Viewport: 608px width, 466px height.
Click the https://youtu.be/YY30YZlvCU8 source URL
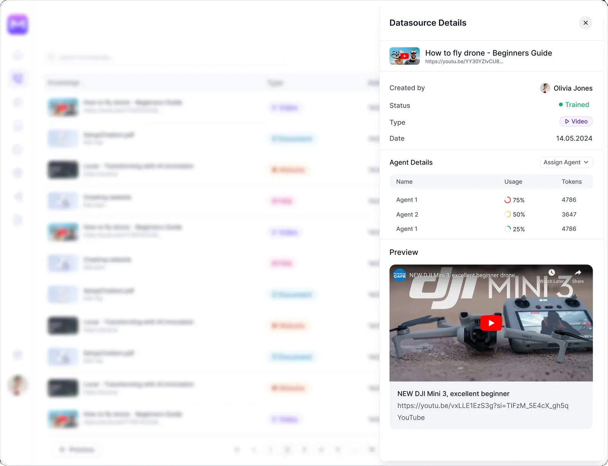464,62
